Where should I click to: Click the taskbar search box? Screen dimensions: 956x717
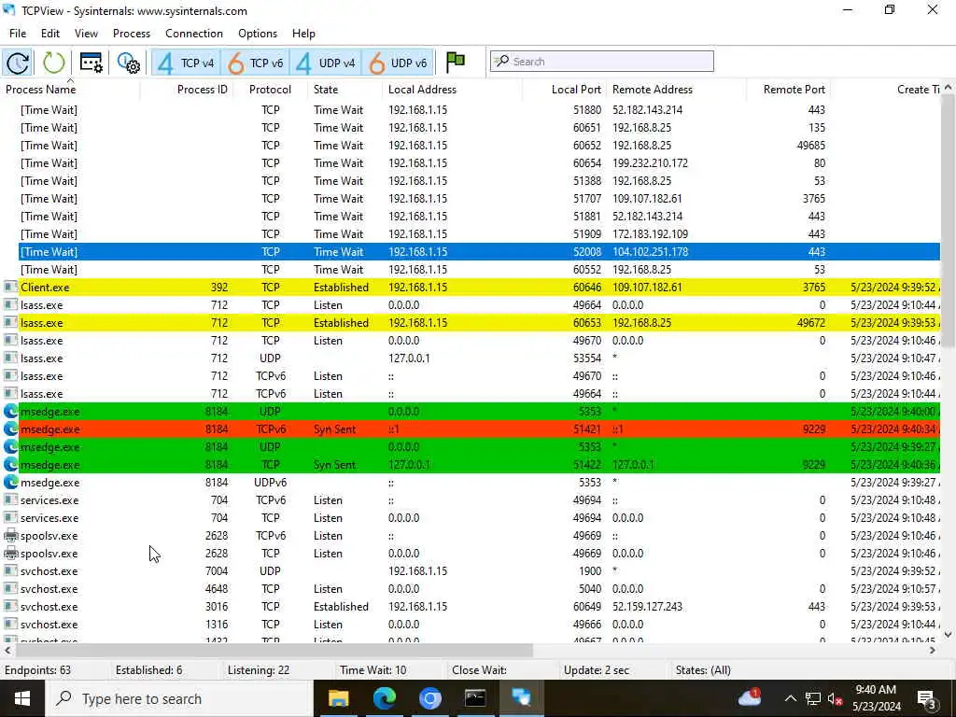(178, 698)
